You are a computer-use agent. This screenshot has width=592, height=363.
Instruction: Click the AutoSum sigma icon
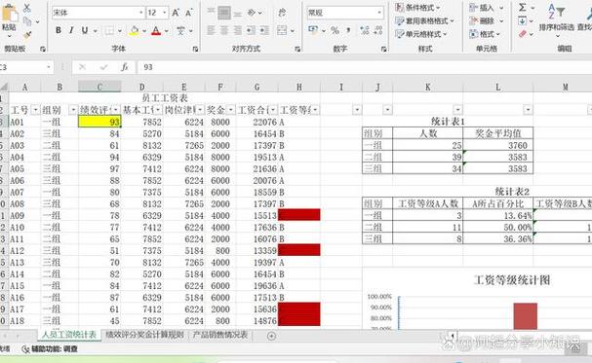[x=522, y=7]
